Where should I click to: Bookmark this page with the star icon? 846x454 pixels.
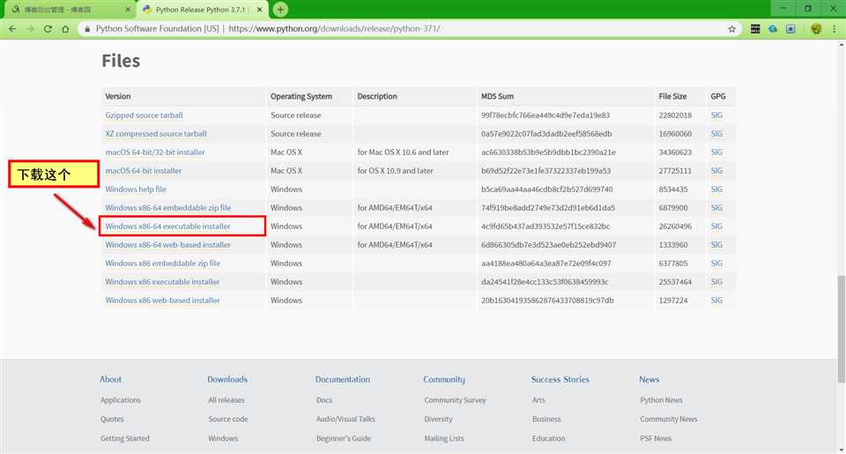(x=731, y=29)
